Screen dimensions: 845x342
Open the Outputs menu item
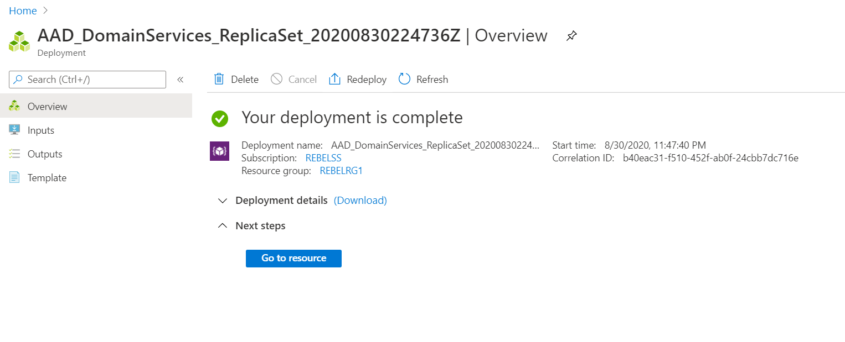(x=96, y=154)
